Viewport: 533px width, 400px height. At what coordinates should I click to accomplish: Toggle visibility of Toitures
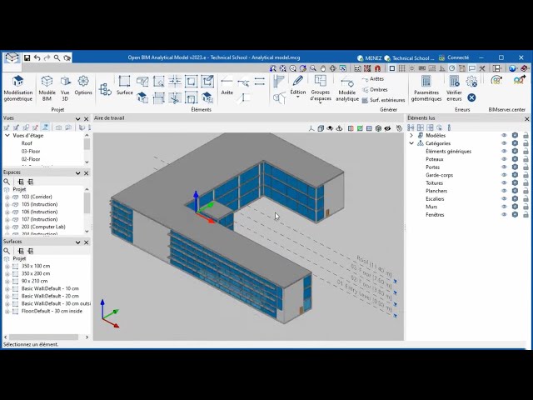[504, 183]
